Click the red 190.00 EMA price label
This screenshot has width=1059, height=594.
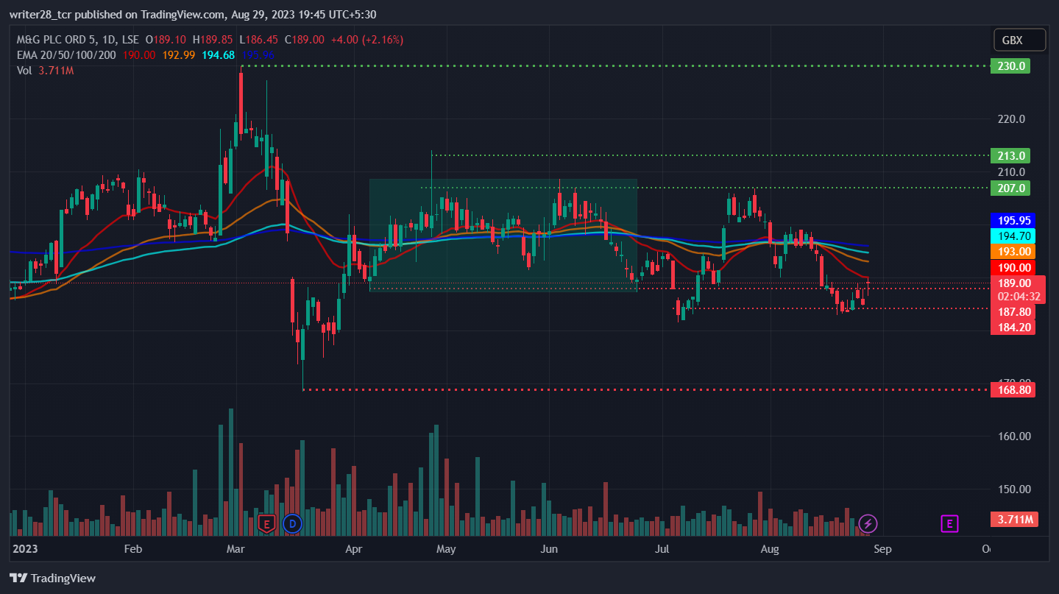pyautogui.click(x=1013, y=267)
